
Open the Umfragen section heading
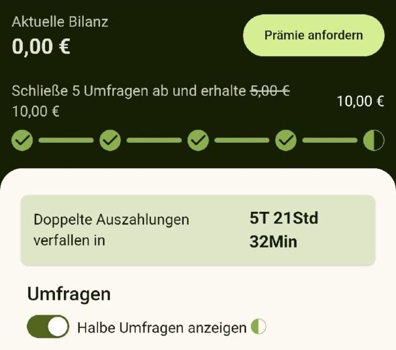coord(69,294)
